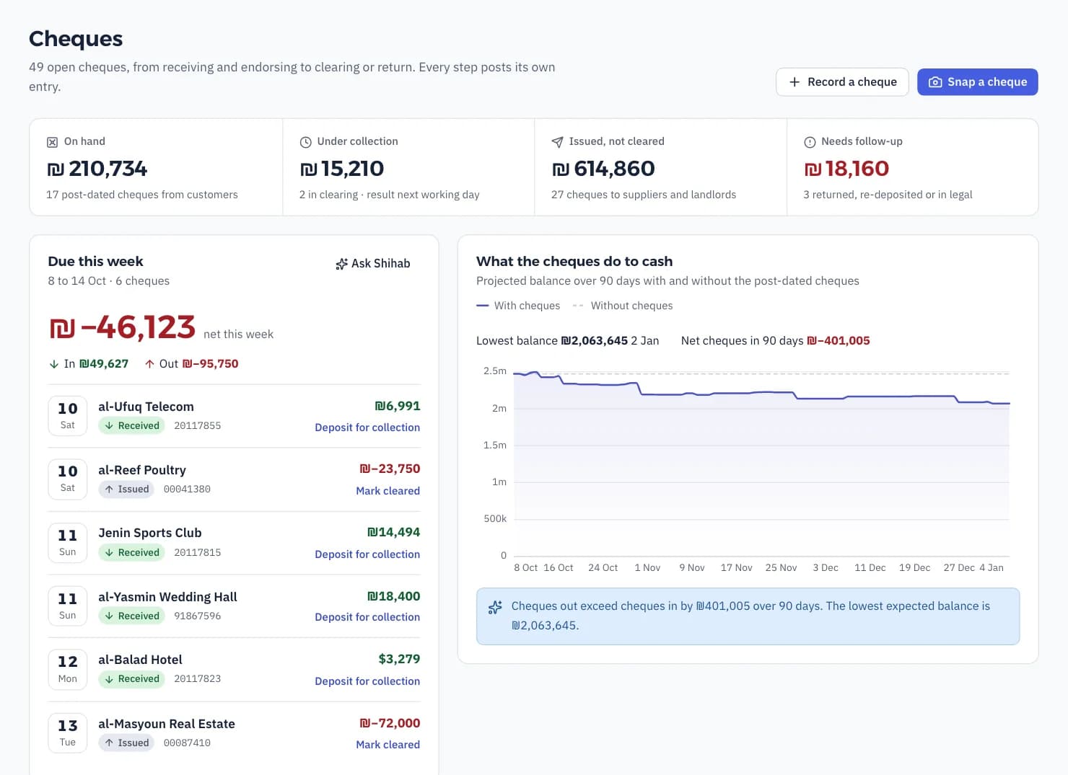This screenshot has width=1068, height=775.
Task: Ask Shihab about this week's cheques
Action: tap(373, 264)
